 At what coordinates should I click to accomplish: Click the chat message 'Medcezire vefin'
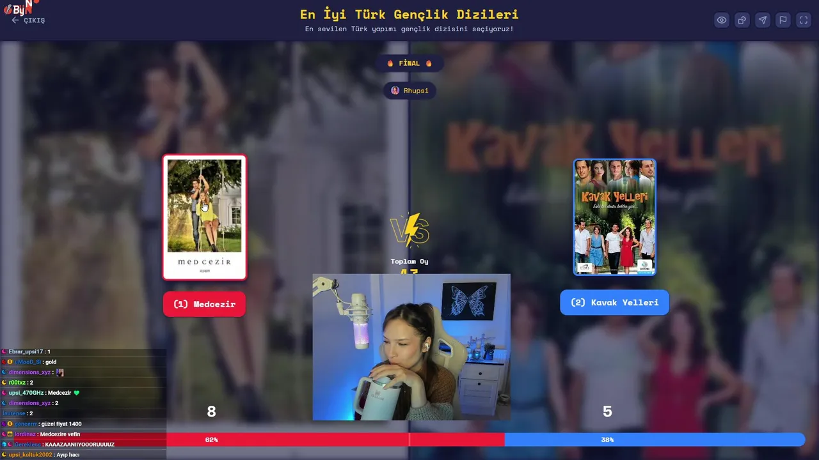tap(60, 434)
